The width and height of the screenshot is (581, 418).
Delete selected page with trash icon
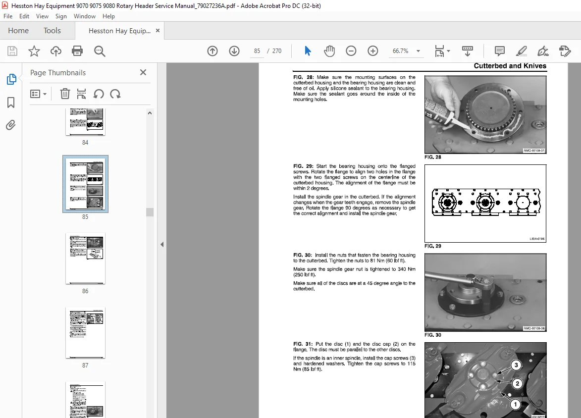(x=65, y=94)
